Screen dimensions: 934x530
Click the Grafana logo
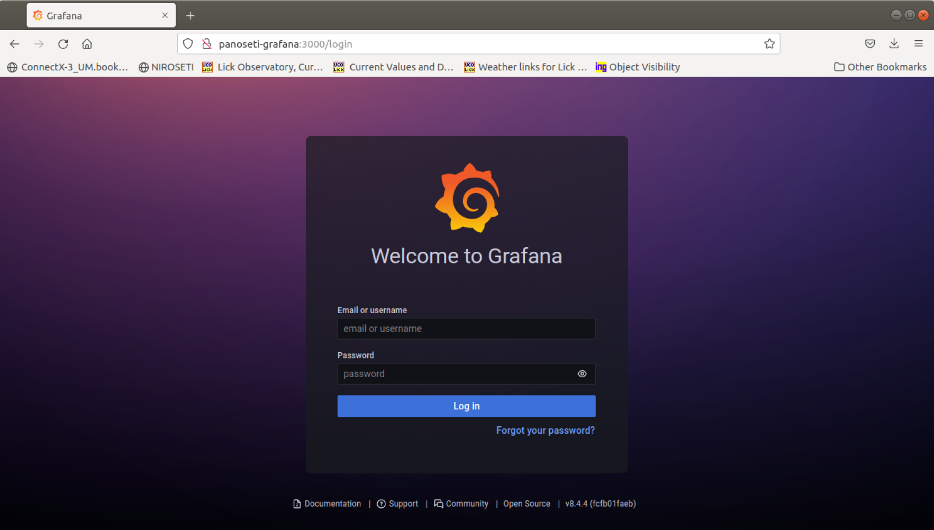(467, 198)
